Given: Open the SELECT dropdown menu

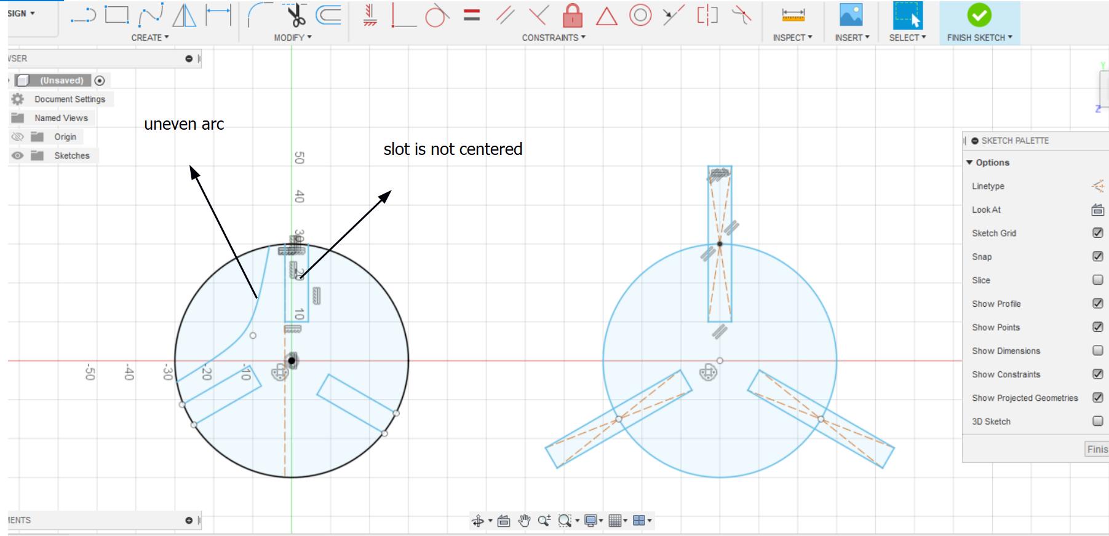Looking at the screenshot, I should [907, 37].
